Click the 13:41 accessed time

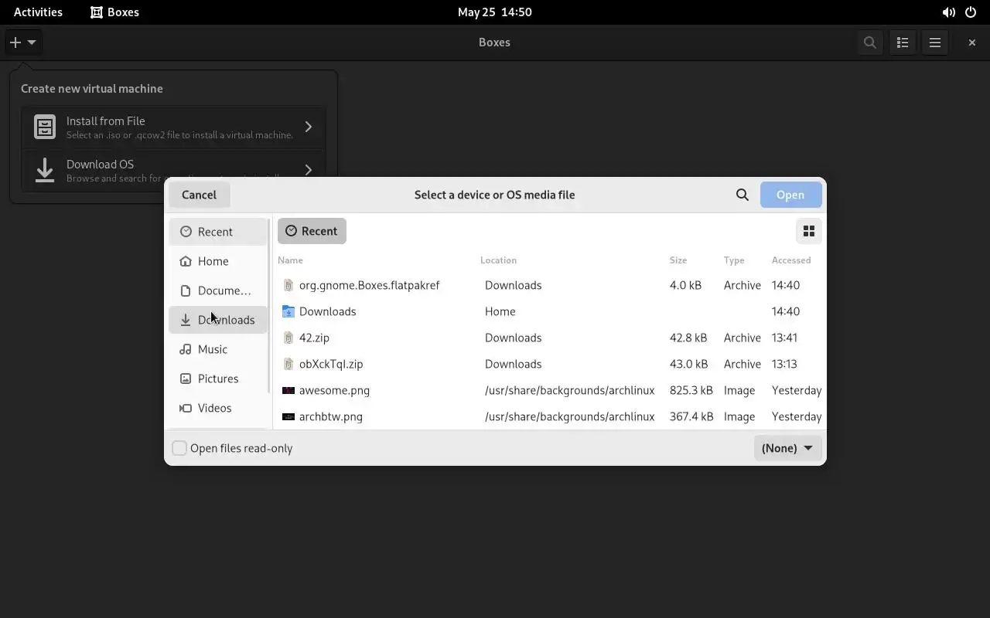coord(784,338)
